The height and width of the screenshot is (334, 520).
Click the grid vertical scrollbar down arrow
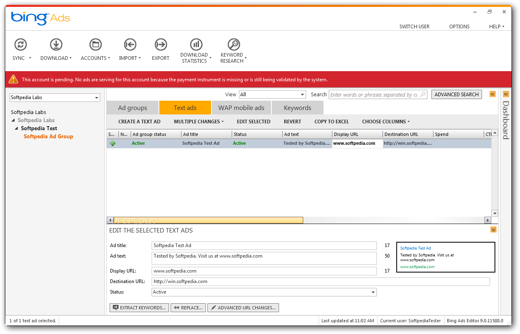[x=495, y=213]
